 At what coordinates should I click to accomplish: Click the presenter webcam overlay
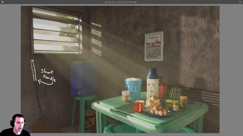[x=15, y=125]
